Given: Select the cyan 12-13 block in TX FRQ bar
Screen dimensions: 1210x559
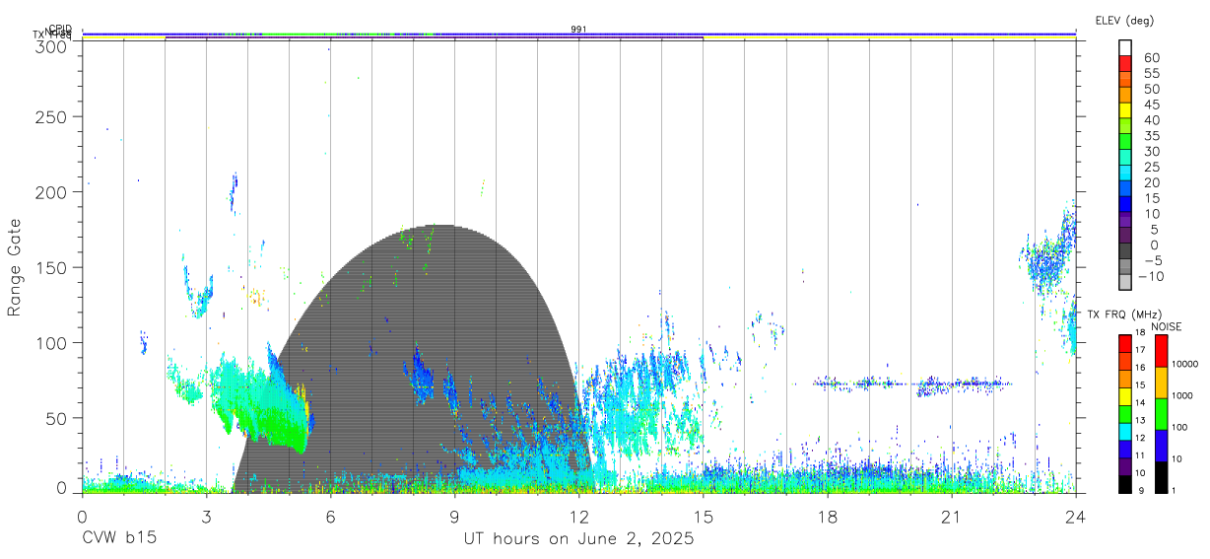Looking at the screenshot, I should click(x=1124, y=432).
